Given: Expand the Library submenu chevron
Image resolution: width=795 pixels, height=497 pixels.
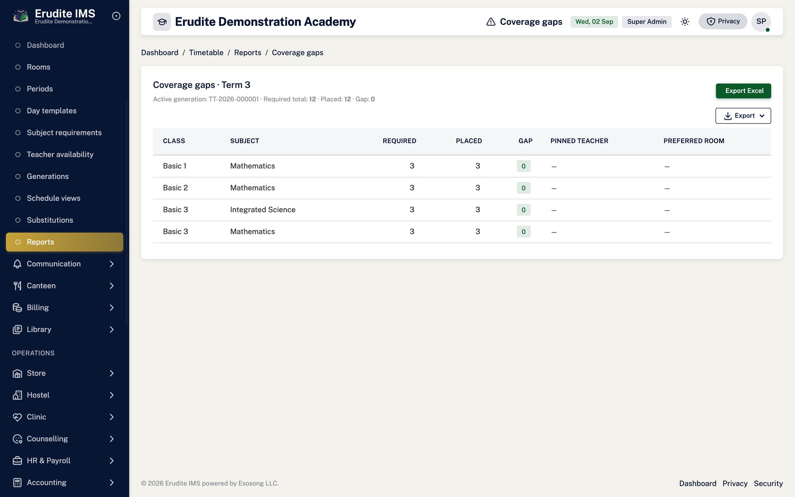Looking at the screenshot, I should click(112, 330).
